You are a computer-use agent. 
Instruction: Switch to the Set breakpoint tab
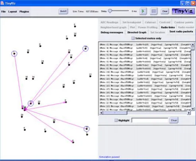132,22
